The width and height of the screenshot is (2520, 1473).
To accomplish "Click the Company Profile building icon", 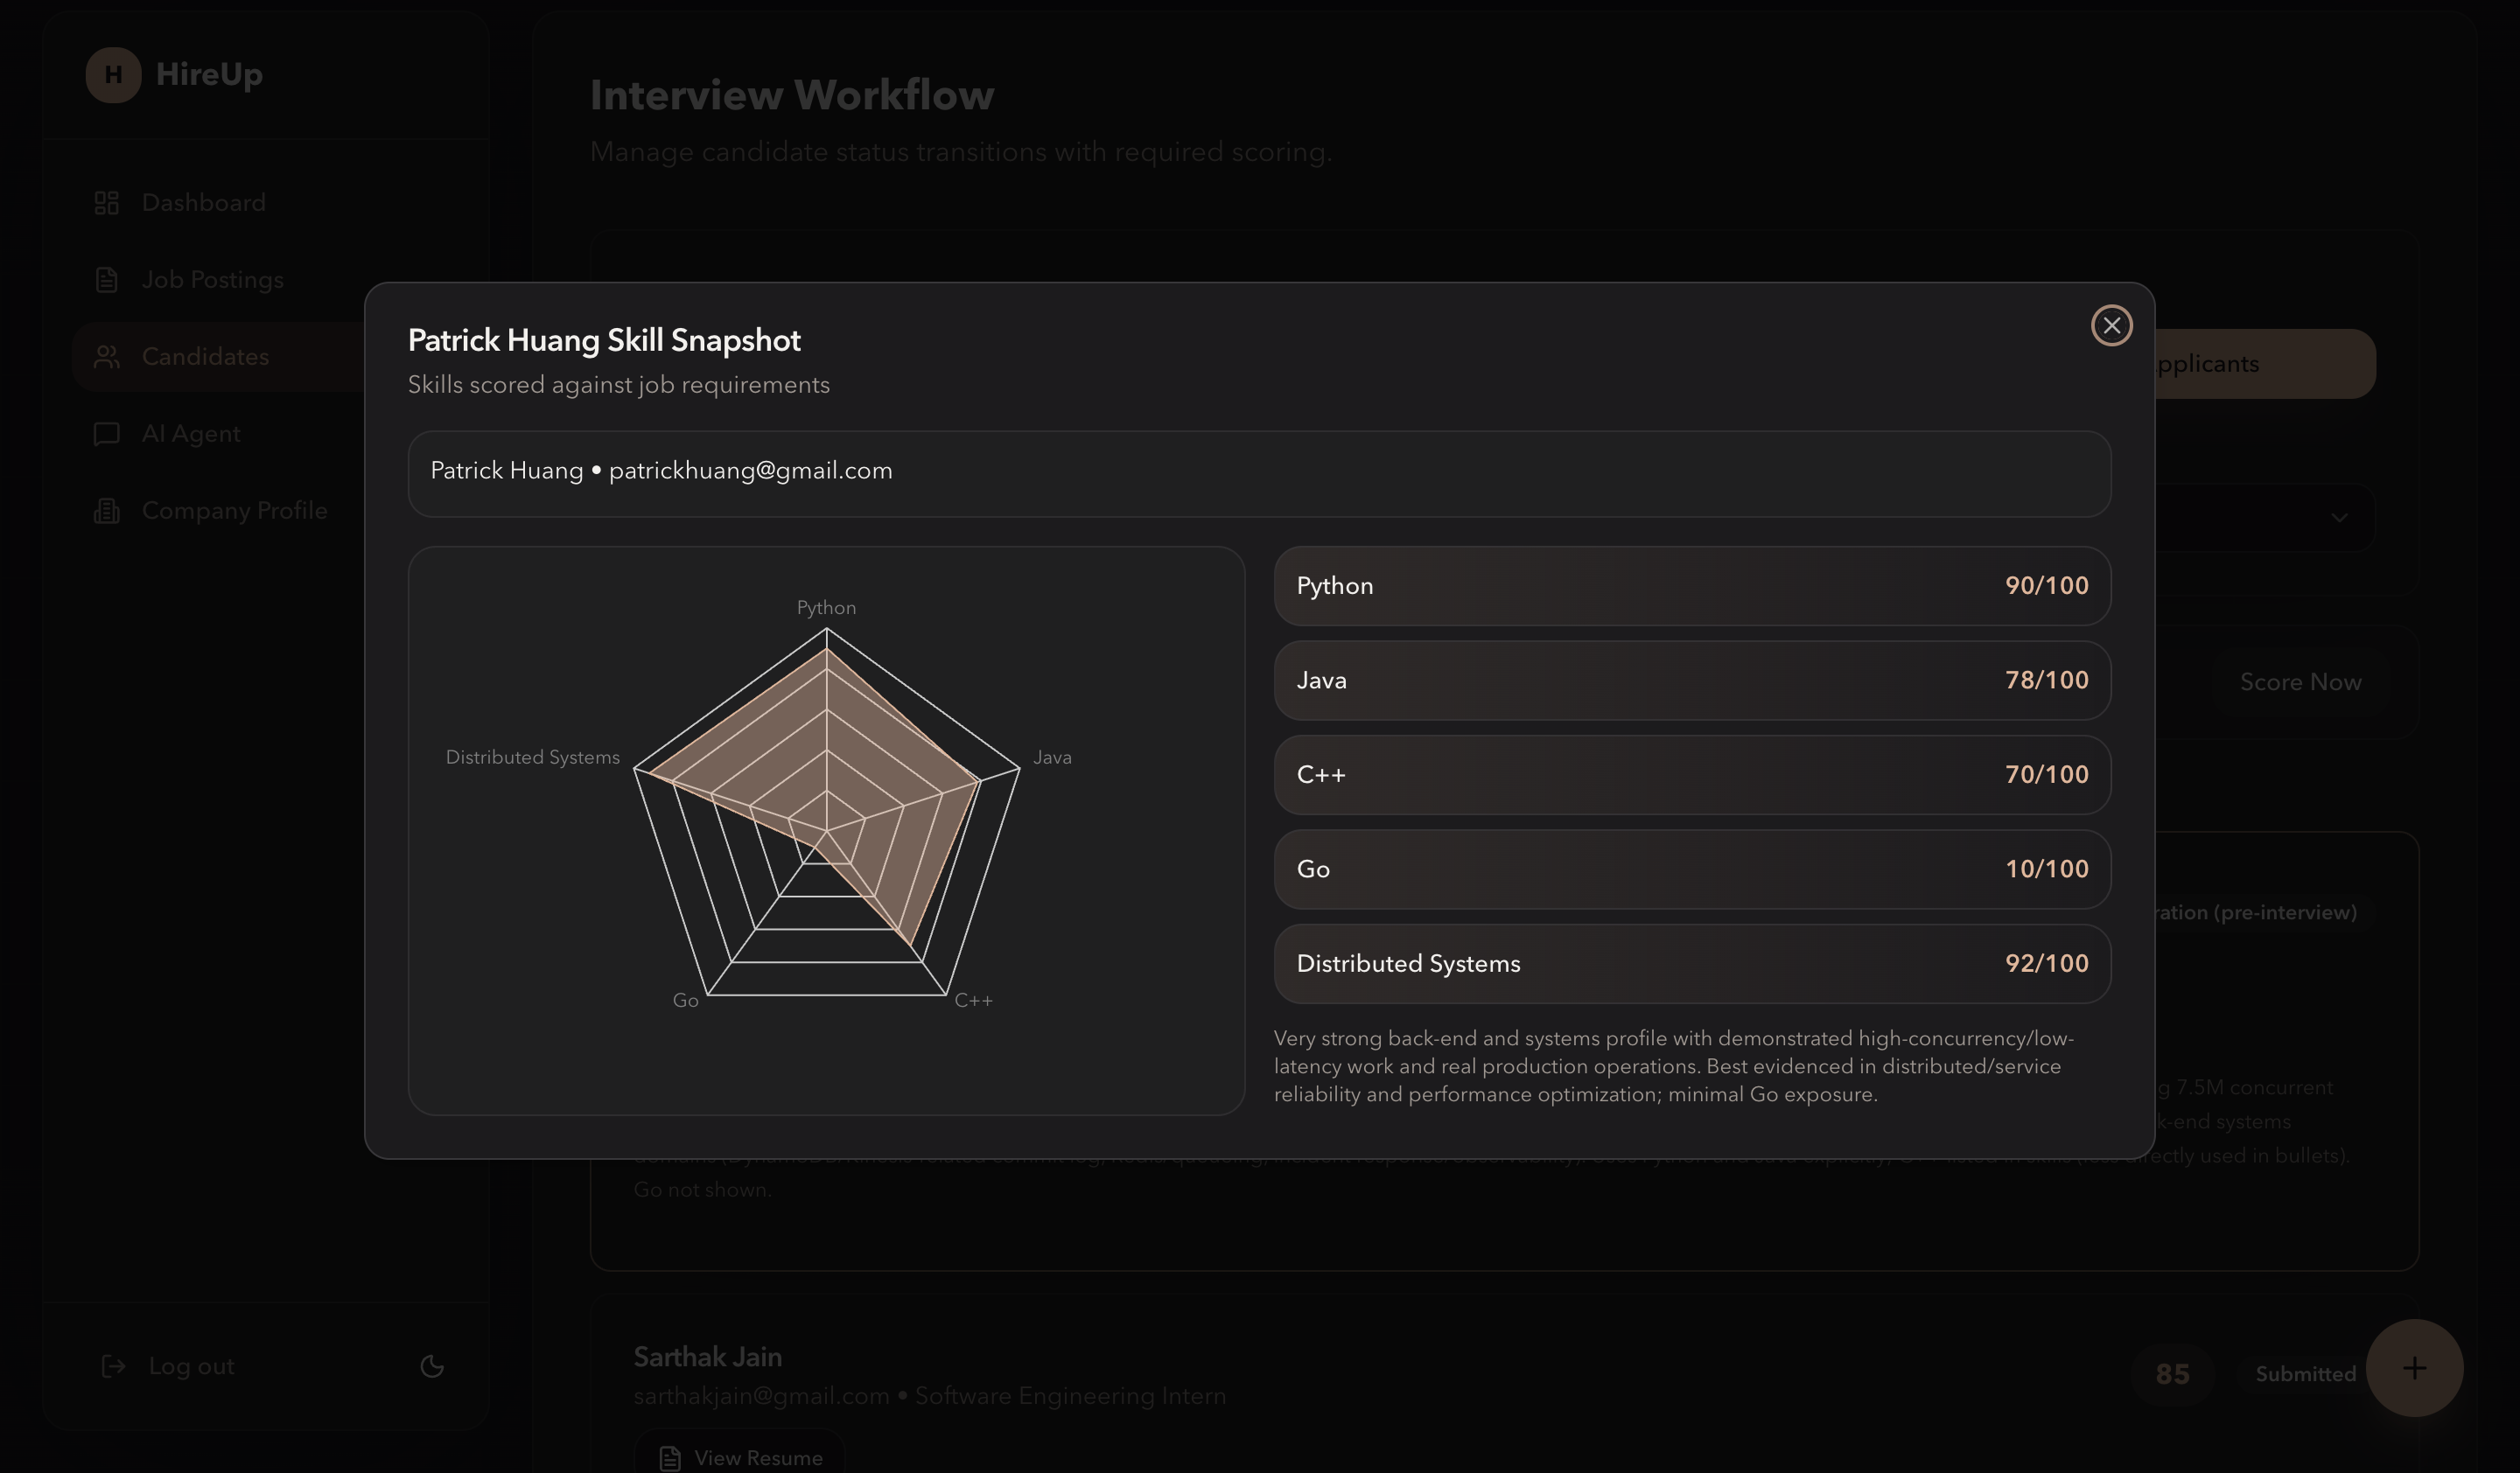I will tap(106, 511).
